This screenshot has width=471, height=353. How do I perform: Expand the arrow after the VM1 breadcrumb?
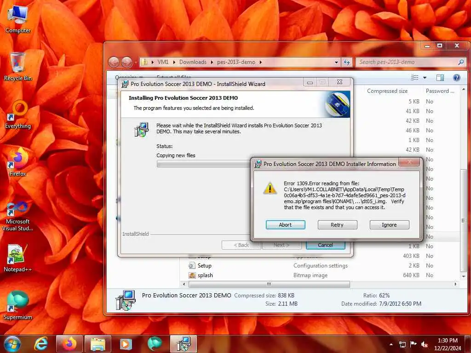click(x=174, y=62)
